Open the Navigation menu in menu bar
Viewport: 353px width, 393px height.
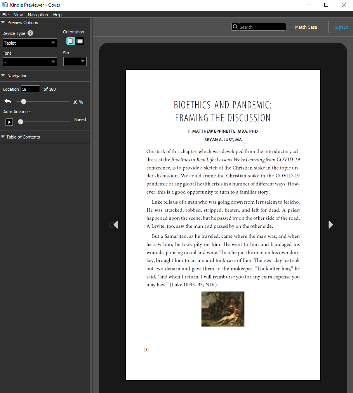point(38,14)
